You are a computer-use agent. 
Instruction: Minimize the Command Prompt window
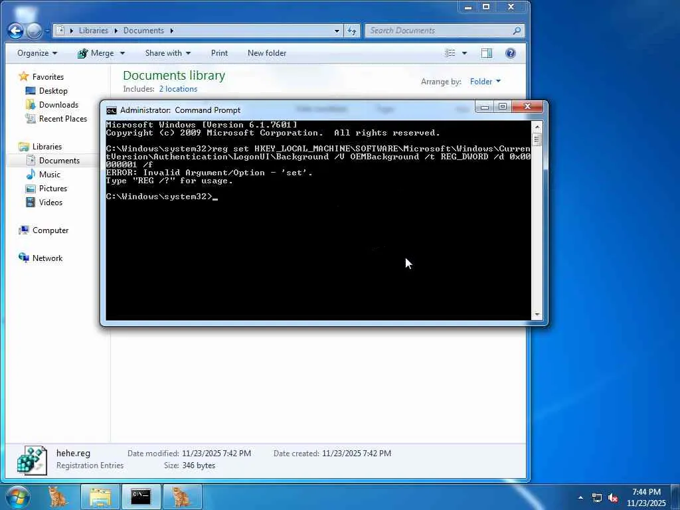[x=485, y=106]
